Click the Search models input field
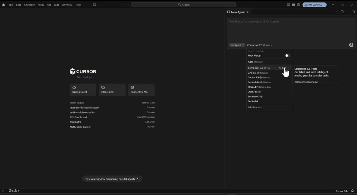Viewport: 357px width, 195px height. tap(269, 51)
